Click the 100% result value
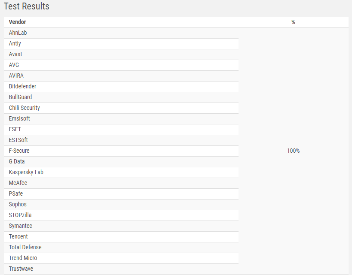Screen dimensions: 352x275 pyautogui.click(x=293, y=151)
